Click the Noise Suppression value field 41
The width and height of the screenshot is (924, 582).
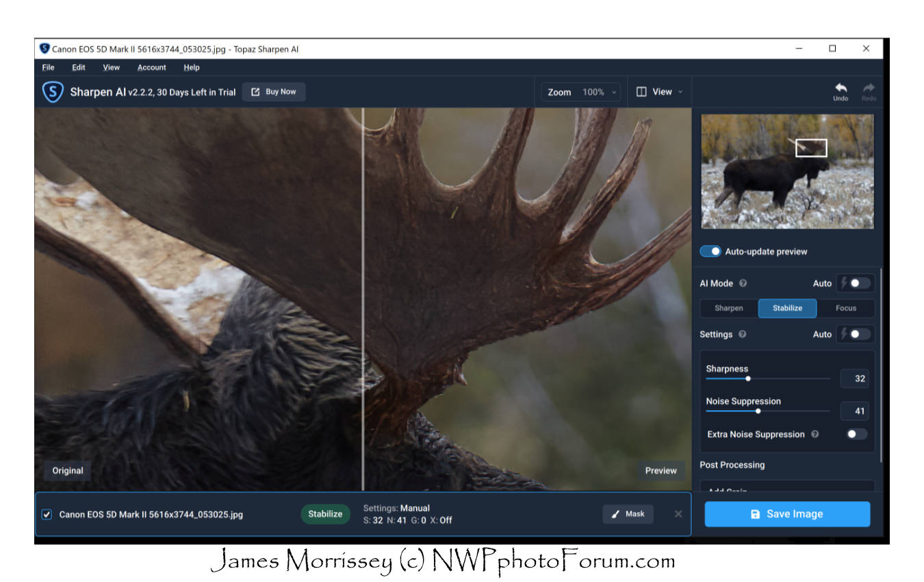coord(855,412)
